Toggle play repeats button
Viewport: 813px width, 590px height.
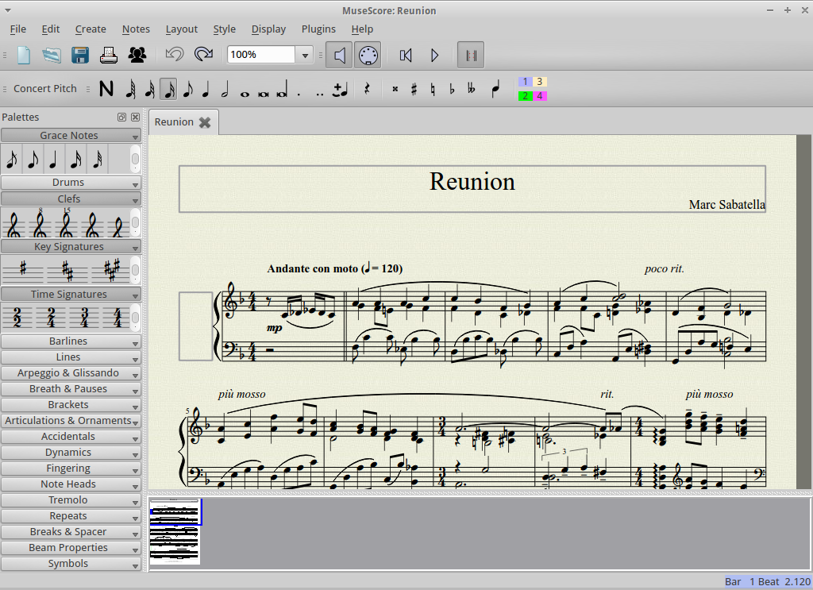tap(471, 55)
